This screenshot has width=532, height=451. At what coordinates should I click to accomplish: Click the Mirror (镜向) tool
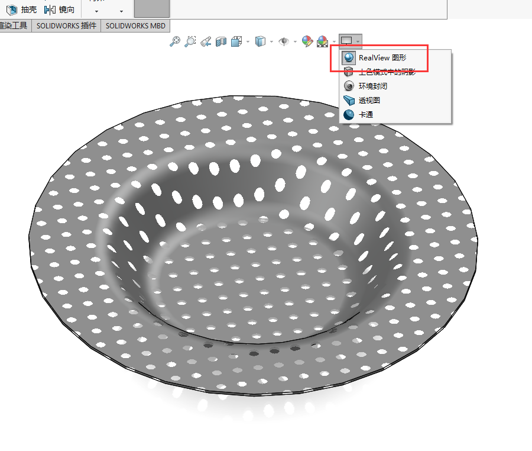(59, 9)
